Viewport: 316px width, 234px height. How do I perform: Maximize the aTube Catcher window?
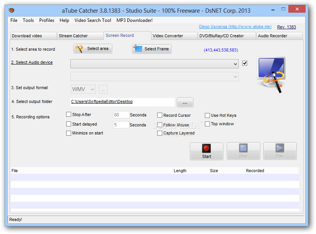(283, 9)
